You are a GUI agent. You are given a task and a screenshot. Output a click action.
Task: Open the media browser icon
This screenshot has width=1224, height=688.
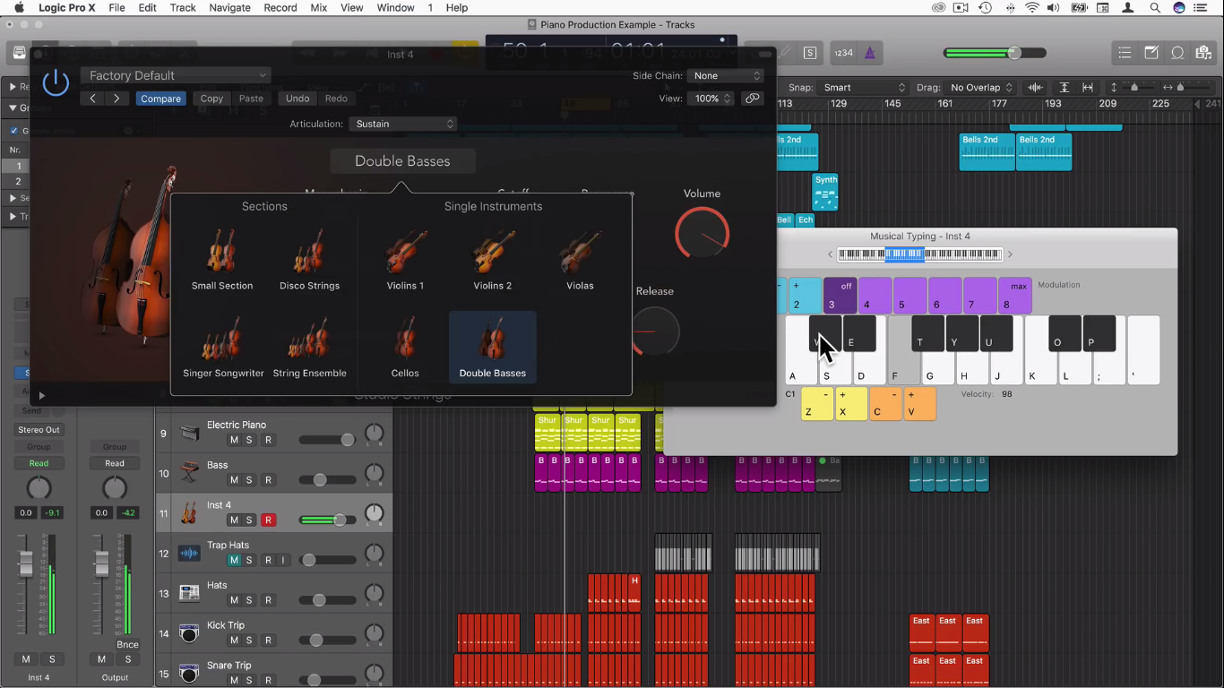pyautogui.click(x=1204, y=53)
